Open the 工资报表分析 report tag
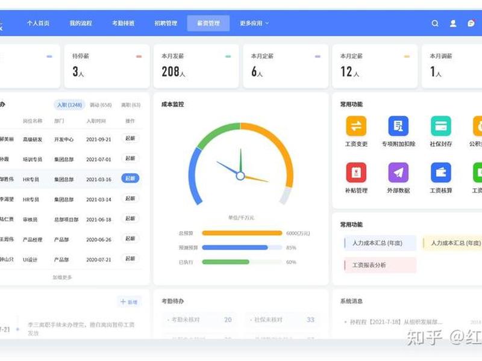 pos(380,265)
